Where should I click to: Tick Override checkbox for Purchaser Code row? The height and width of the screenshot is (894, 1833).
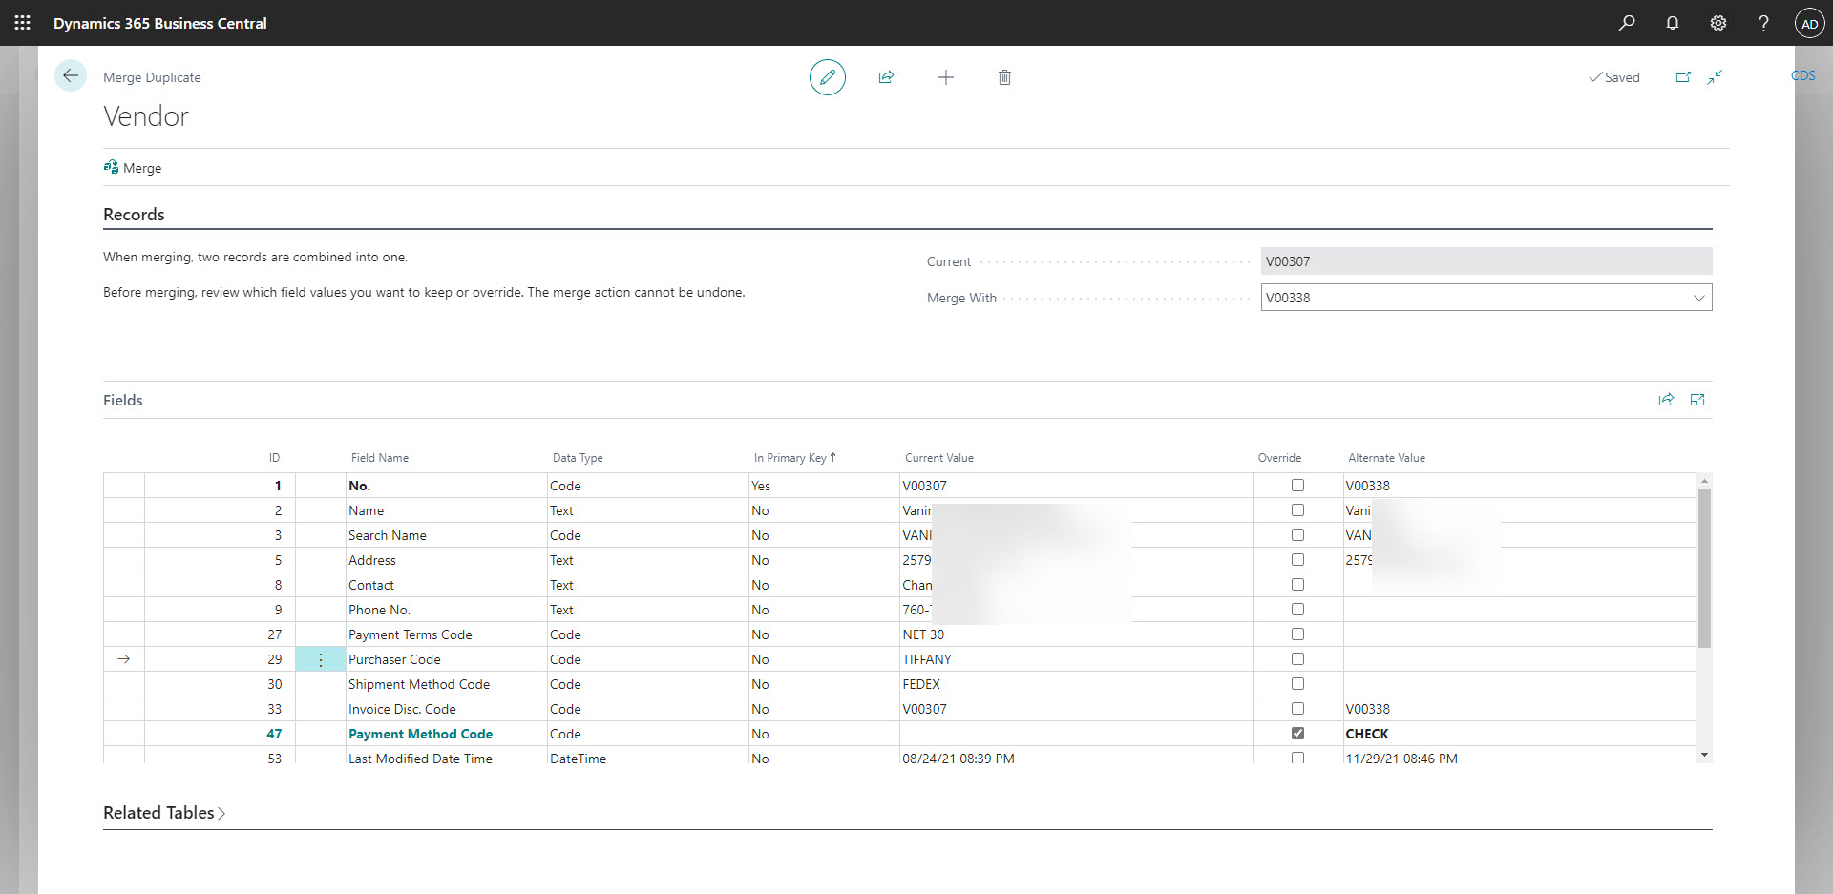coord(1297,659)
